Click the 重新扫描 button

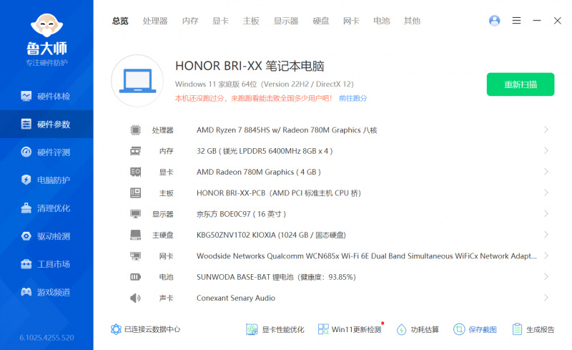tap(521, 84)
